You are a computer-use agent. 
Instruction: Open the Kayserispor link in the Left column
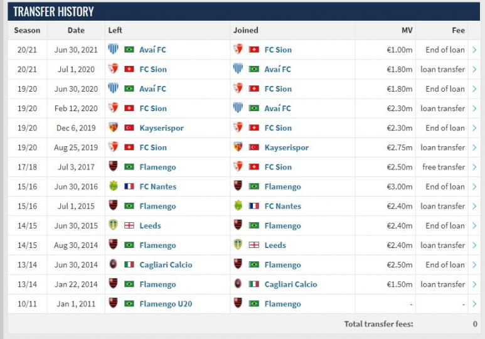(x=161, y=128)
